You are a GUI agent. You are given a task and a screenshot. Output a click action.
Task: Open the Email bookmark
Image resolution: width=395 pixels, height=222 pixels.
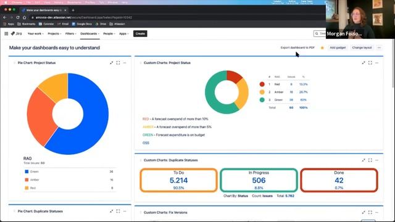click(x=63, y=24)
